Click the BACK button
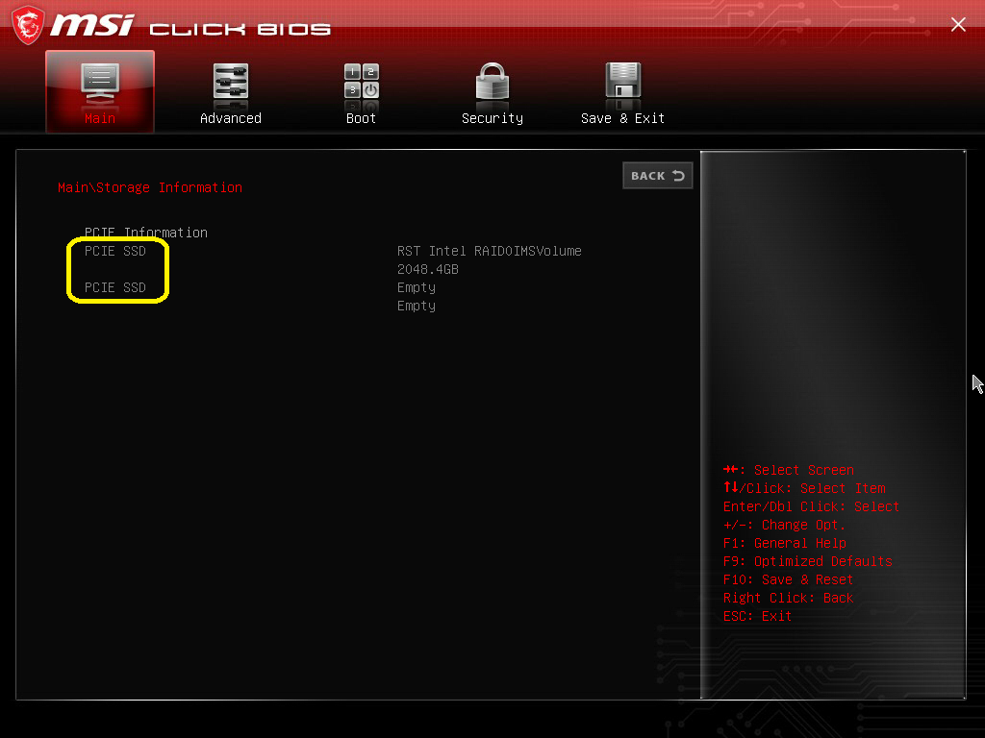This screenshot has width=985, height=738. 658,176
